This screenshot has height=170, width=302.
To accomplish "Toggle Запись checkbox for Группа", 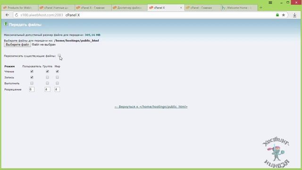I will point(47,77).
